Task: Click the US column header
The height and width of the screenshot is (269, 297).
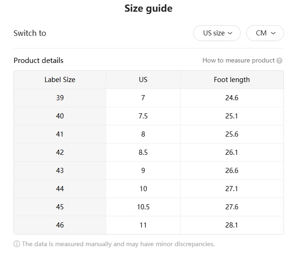Action: 143,80
